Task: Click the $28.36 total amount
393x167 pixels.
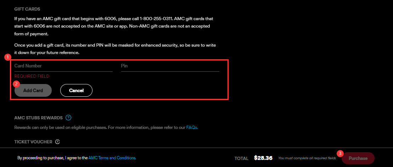Action: point(263,158)
